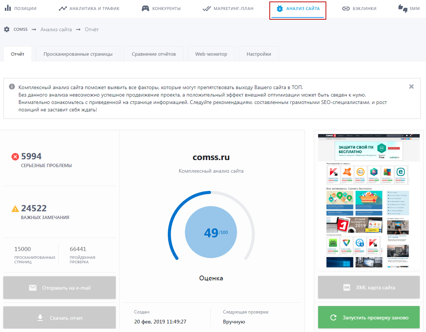Click the gear icon in the breadcrumb
Image resolution: width=426 pixels, height=332 pixels.
tap(7, 29)
